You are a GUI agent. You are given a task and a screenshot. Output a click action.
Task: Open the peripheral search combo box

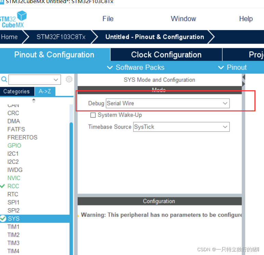[x=35, y=79]
